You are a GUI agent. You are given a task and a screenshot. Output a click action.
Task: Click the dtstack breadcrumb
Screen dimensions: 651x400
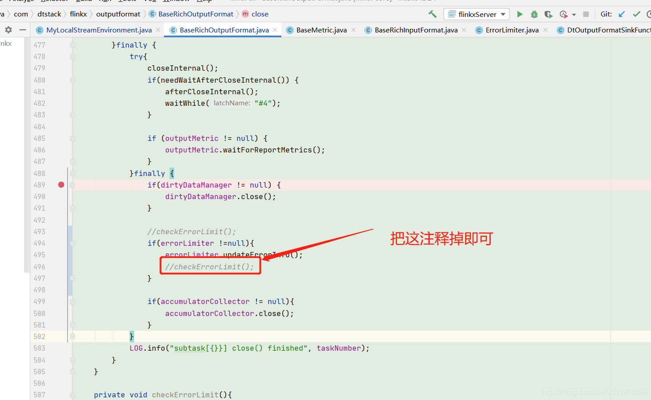pos(49,14)
